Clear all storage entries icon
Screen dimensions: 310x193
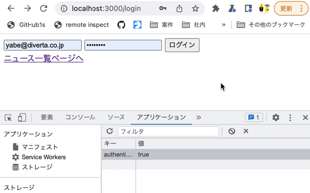[231, 131]
